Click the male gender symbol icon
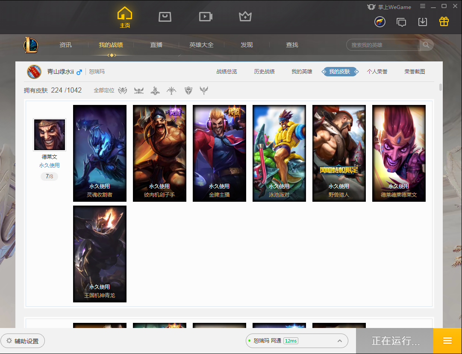 pyautogui.click(x=79, y=72)
